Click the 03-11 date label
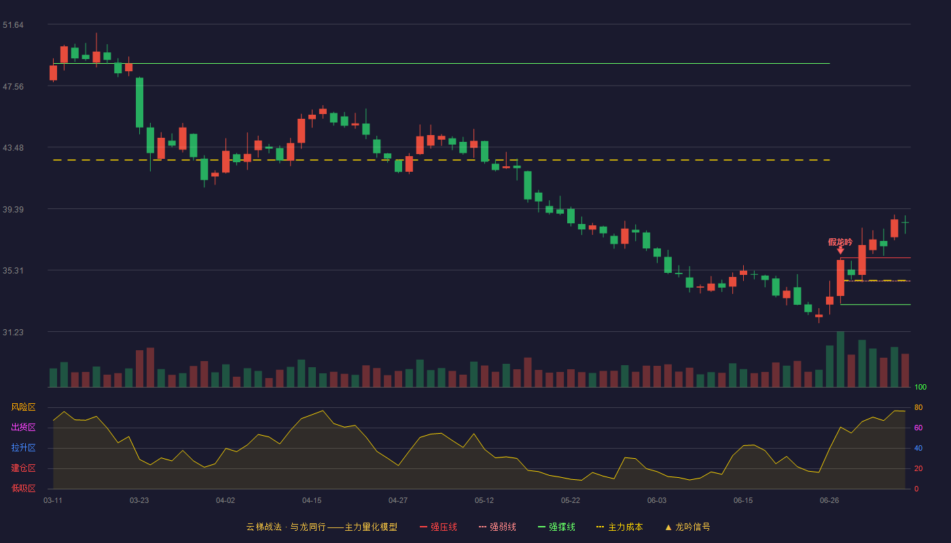The image size is (951, 543). (x=53, y=500)
